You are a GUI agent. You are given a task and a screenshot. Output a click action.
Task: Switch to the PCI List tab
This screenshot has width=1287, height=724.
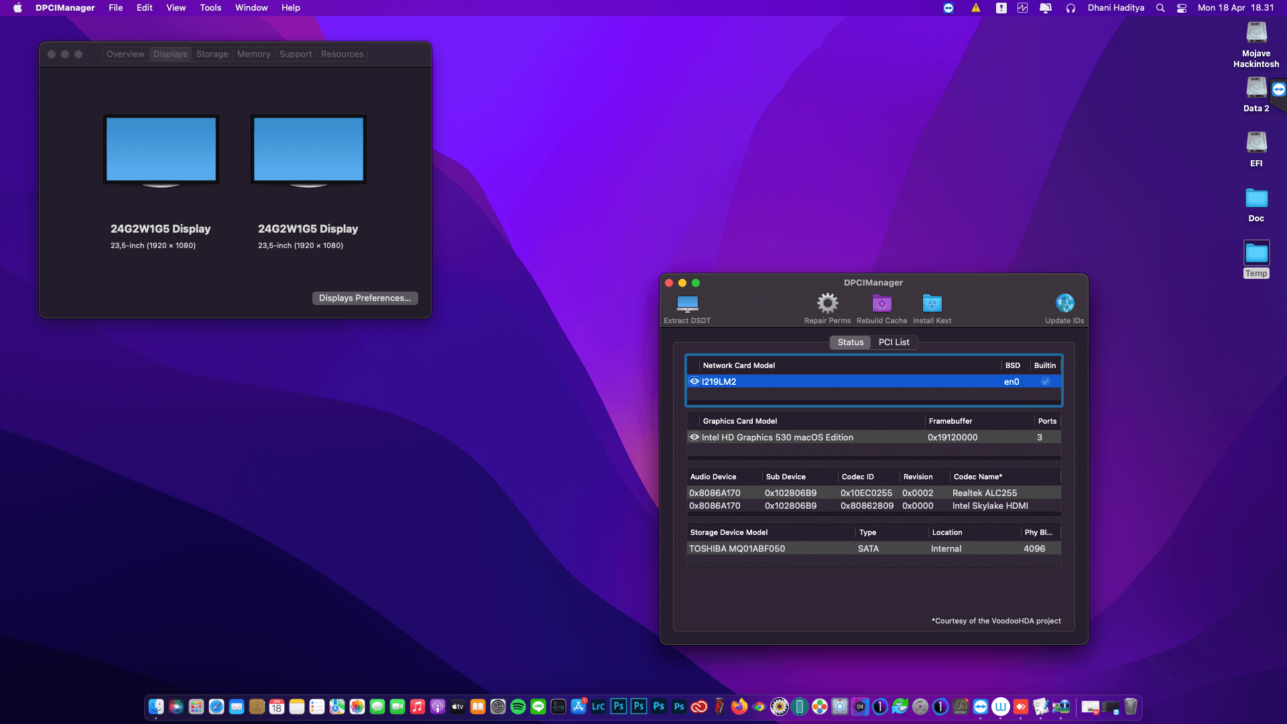point(894,343)
